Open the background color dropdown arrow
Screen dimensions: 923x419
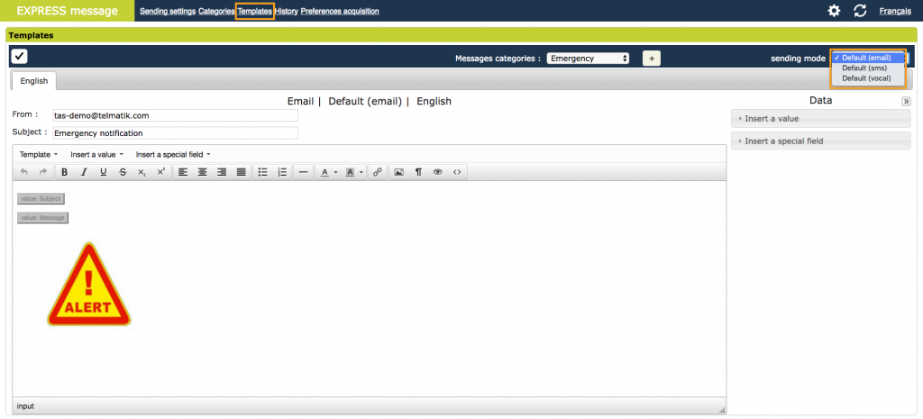coord(361,172)
